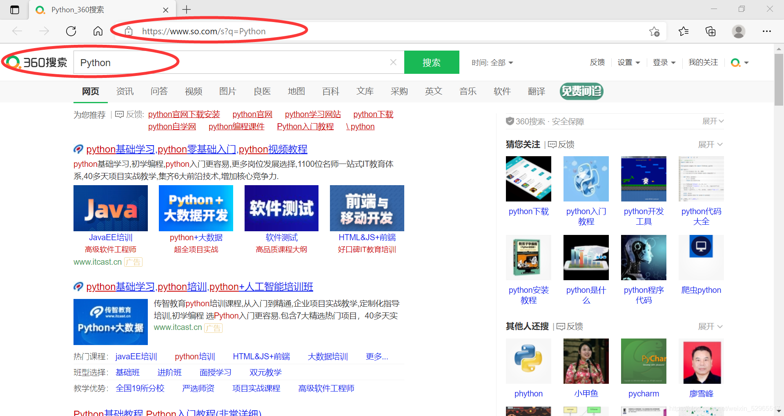Switch to the 问答 tab
784x416 pixels.
pos(159,91)
